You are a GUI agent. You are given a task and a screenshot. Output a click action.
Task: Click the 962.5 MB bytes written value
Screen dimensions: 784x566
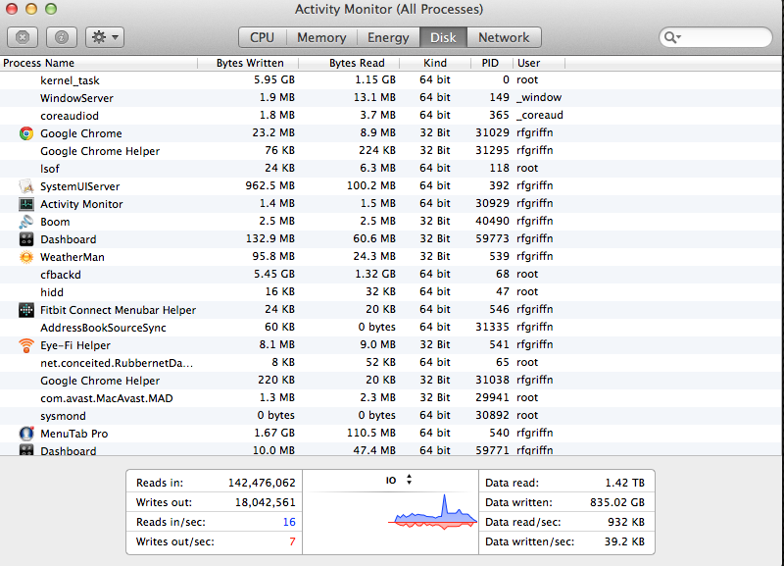click(x=270, y=185)
